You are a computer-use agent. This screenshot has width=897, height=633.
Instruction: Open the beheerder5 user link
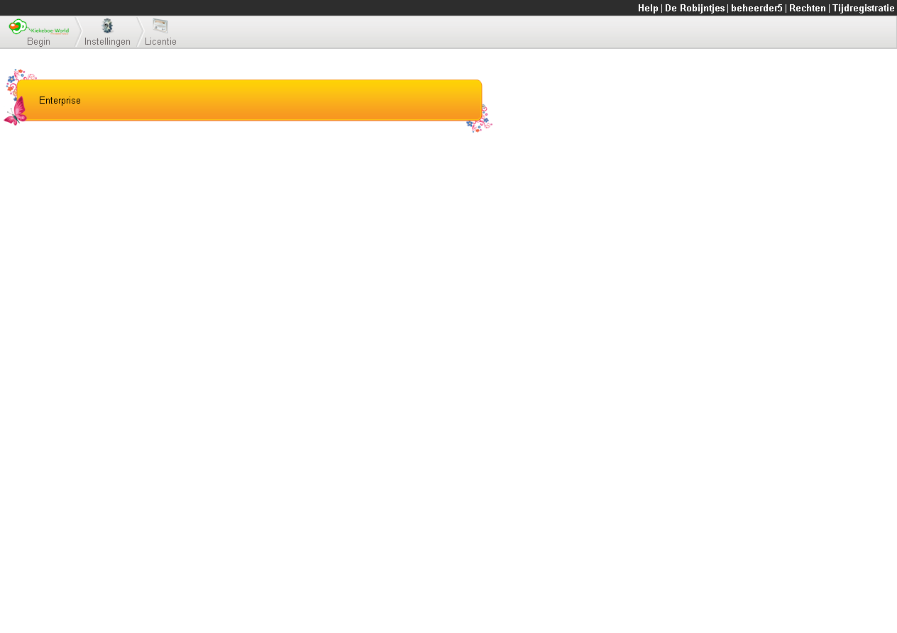[x=756, y=8]
